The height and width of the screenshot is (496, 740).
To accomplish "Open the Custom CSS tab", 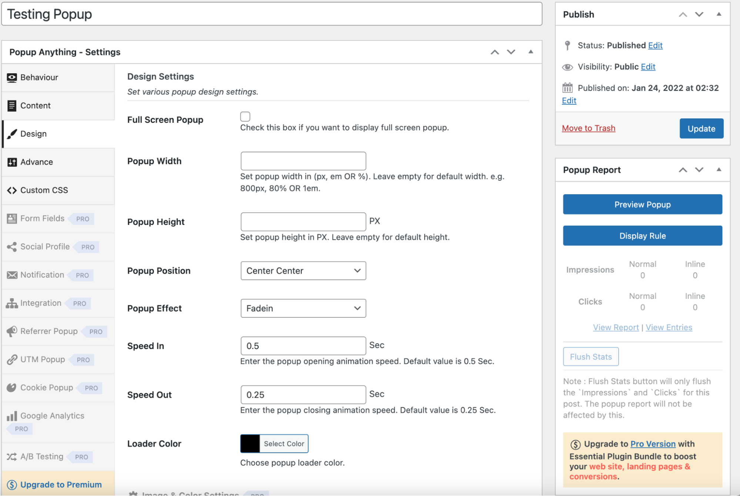I will (58, 190).
